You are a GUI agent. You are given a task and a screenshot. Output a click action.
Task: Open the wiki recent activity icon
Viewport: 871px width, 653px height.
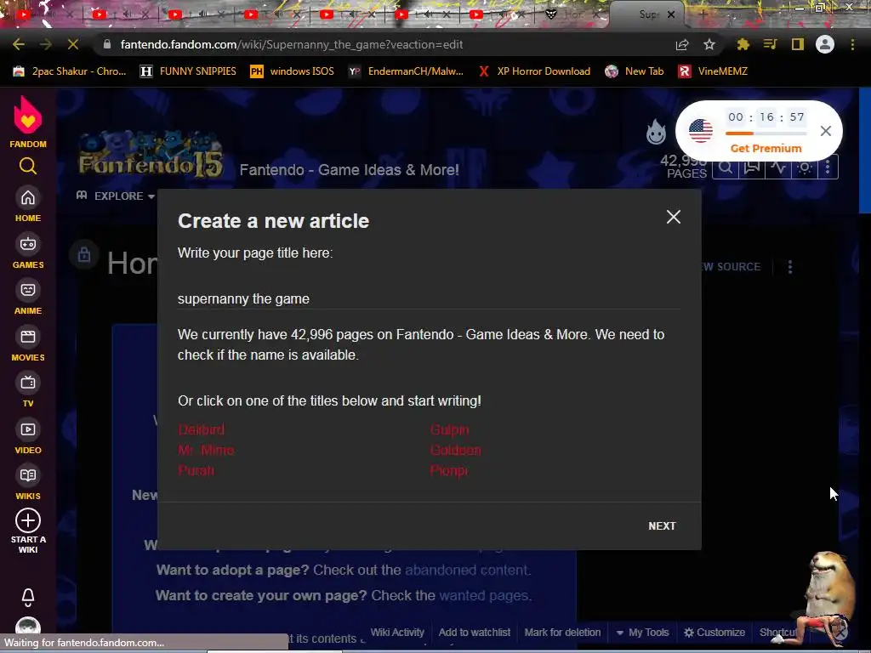(x=778, y=168)
